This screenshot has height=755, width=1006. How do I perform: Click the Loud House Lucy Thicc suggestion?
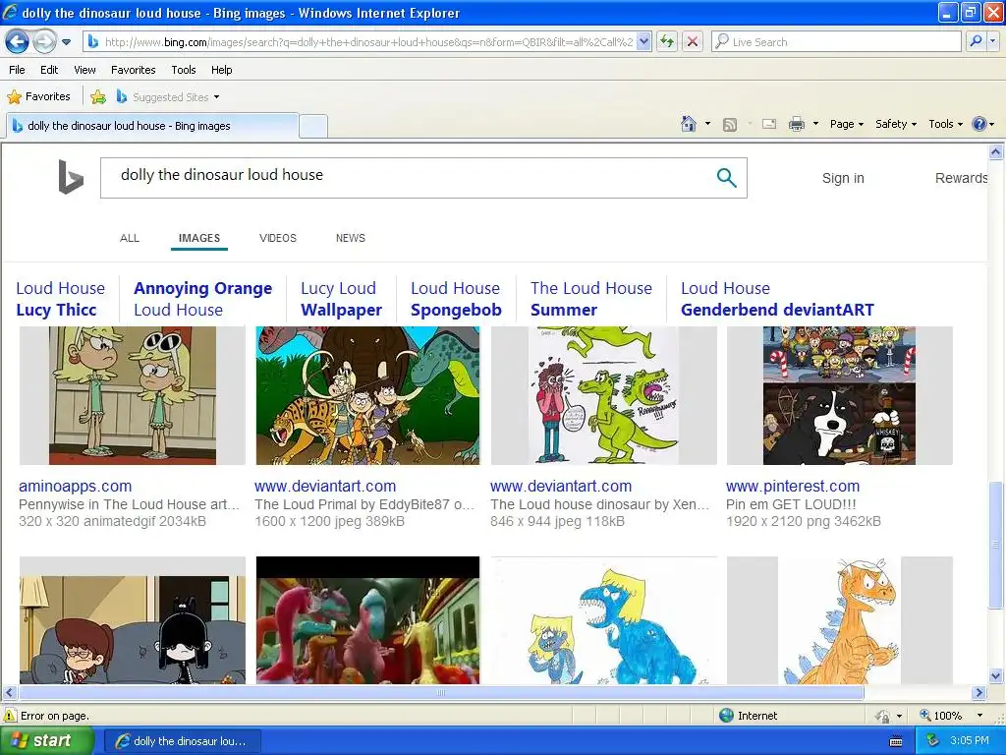click(60, 299)
